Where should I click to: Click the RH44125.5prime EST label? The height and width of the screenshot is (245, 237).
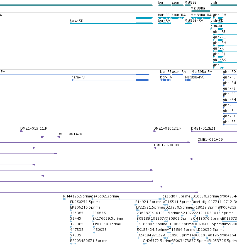[x=77, y=196]
